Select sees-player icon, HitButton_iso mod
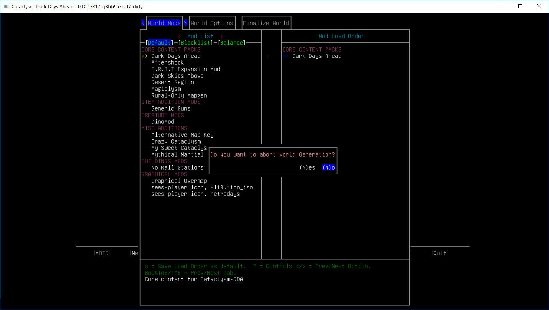Image resolution: width=549 pixels, height=310 pixels. 202,188
